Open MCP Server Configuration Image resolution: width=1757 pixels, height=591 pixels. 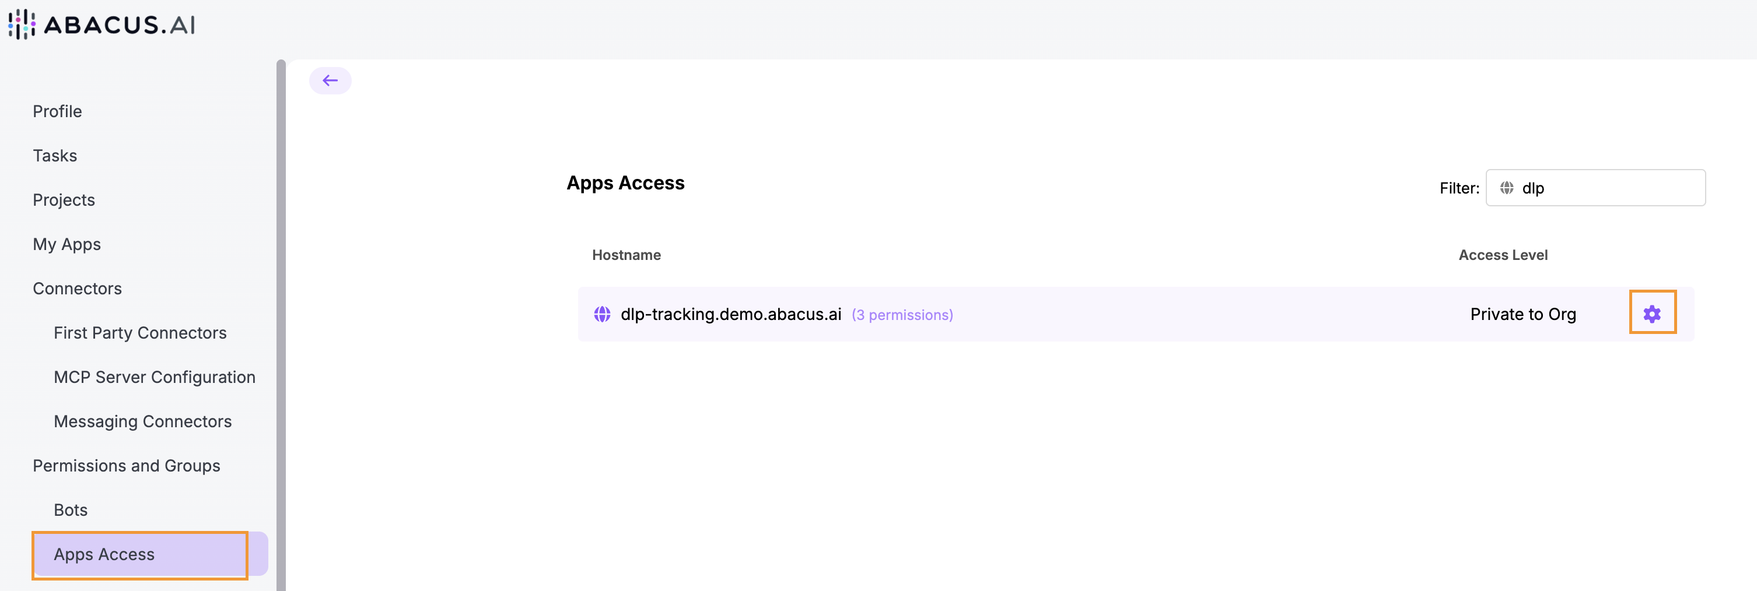point(155,377)
